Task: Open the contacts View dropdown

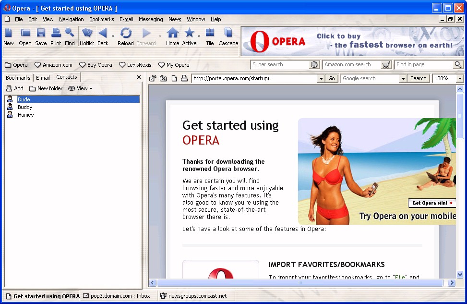Action: [x=81, y=88]
